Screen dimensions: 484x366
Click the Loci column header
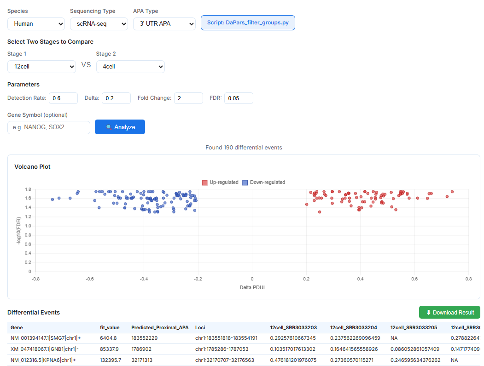[200, 327]
